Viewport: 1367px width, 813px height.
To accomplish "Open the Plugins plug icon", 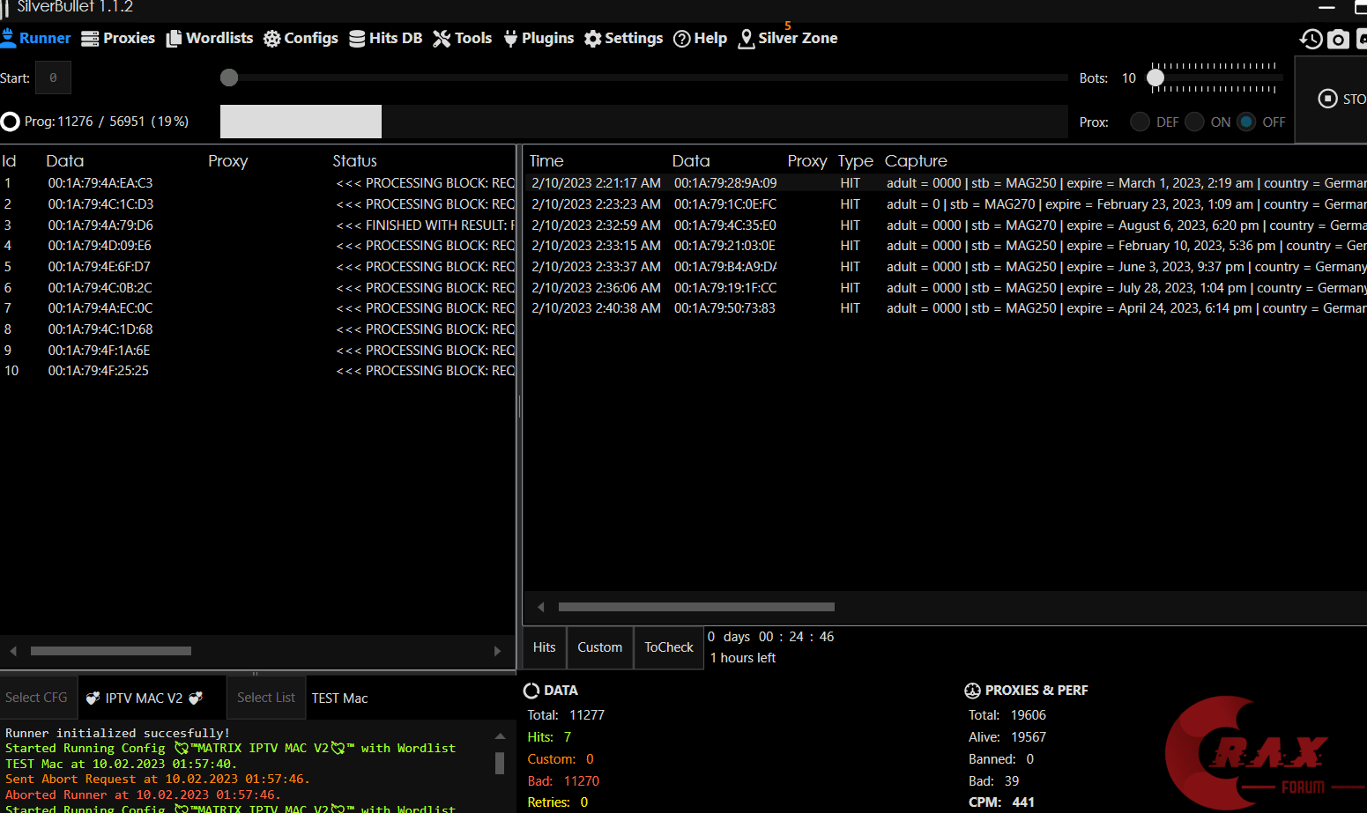I will (x=510, y=39).
